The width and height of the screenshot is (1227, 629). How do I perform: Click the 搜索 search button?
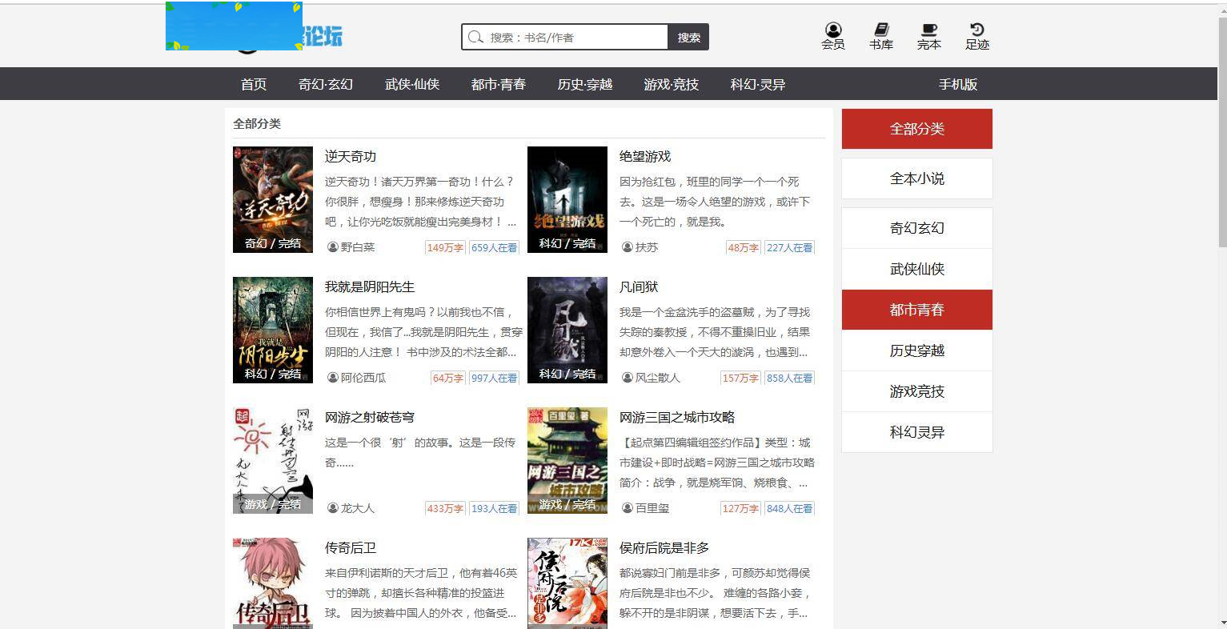[688, 37]
